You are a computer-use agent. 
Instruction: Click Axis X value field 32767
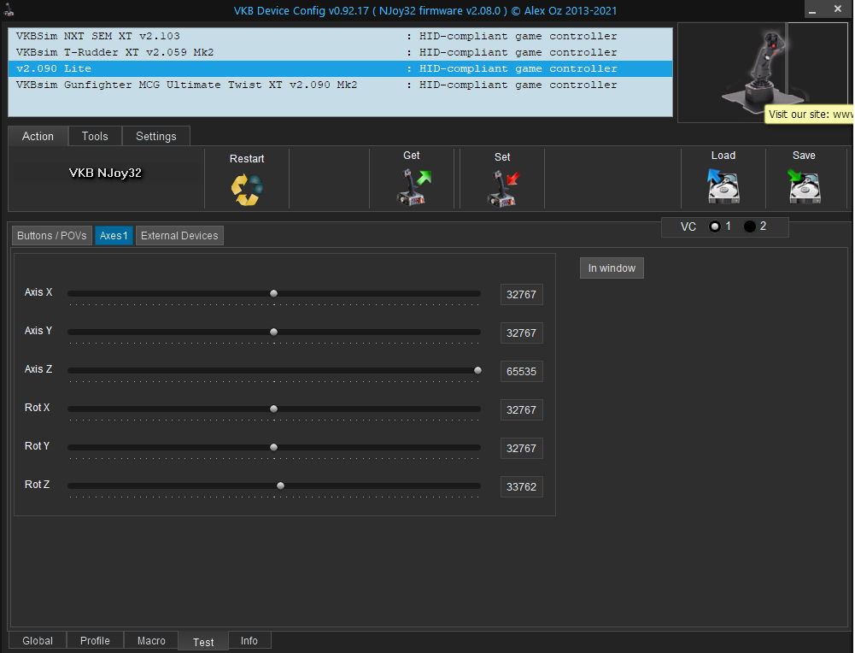[x=521, y=295]
